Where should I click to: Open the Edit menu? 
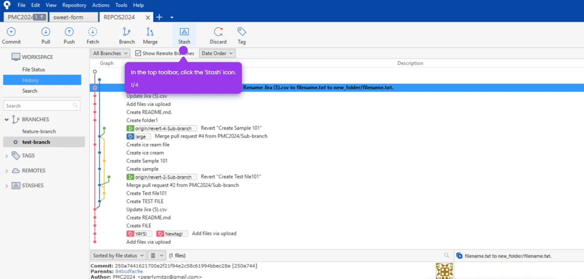[36, 5]
